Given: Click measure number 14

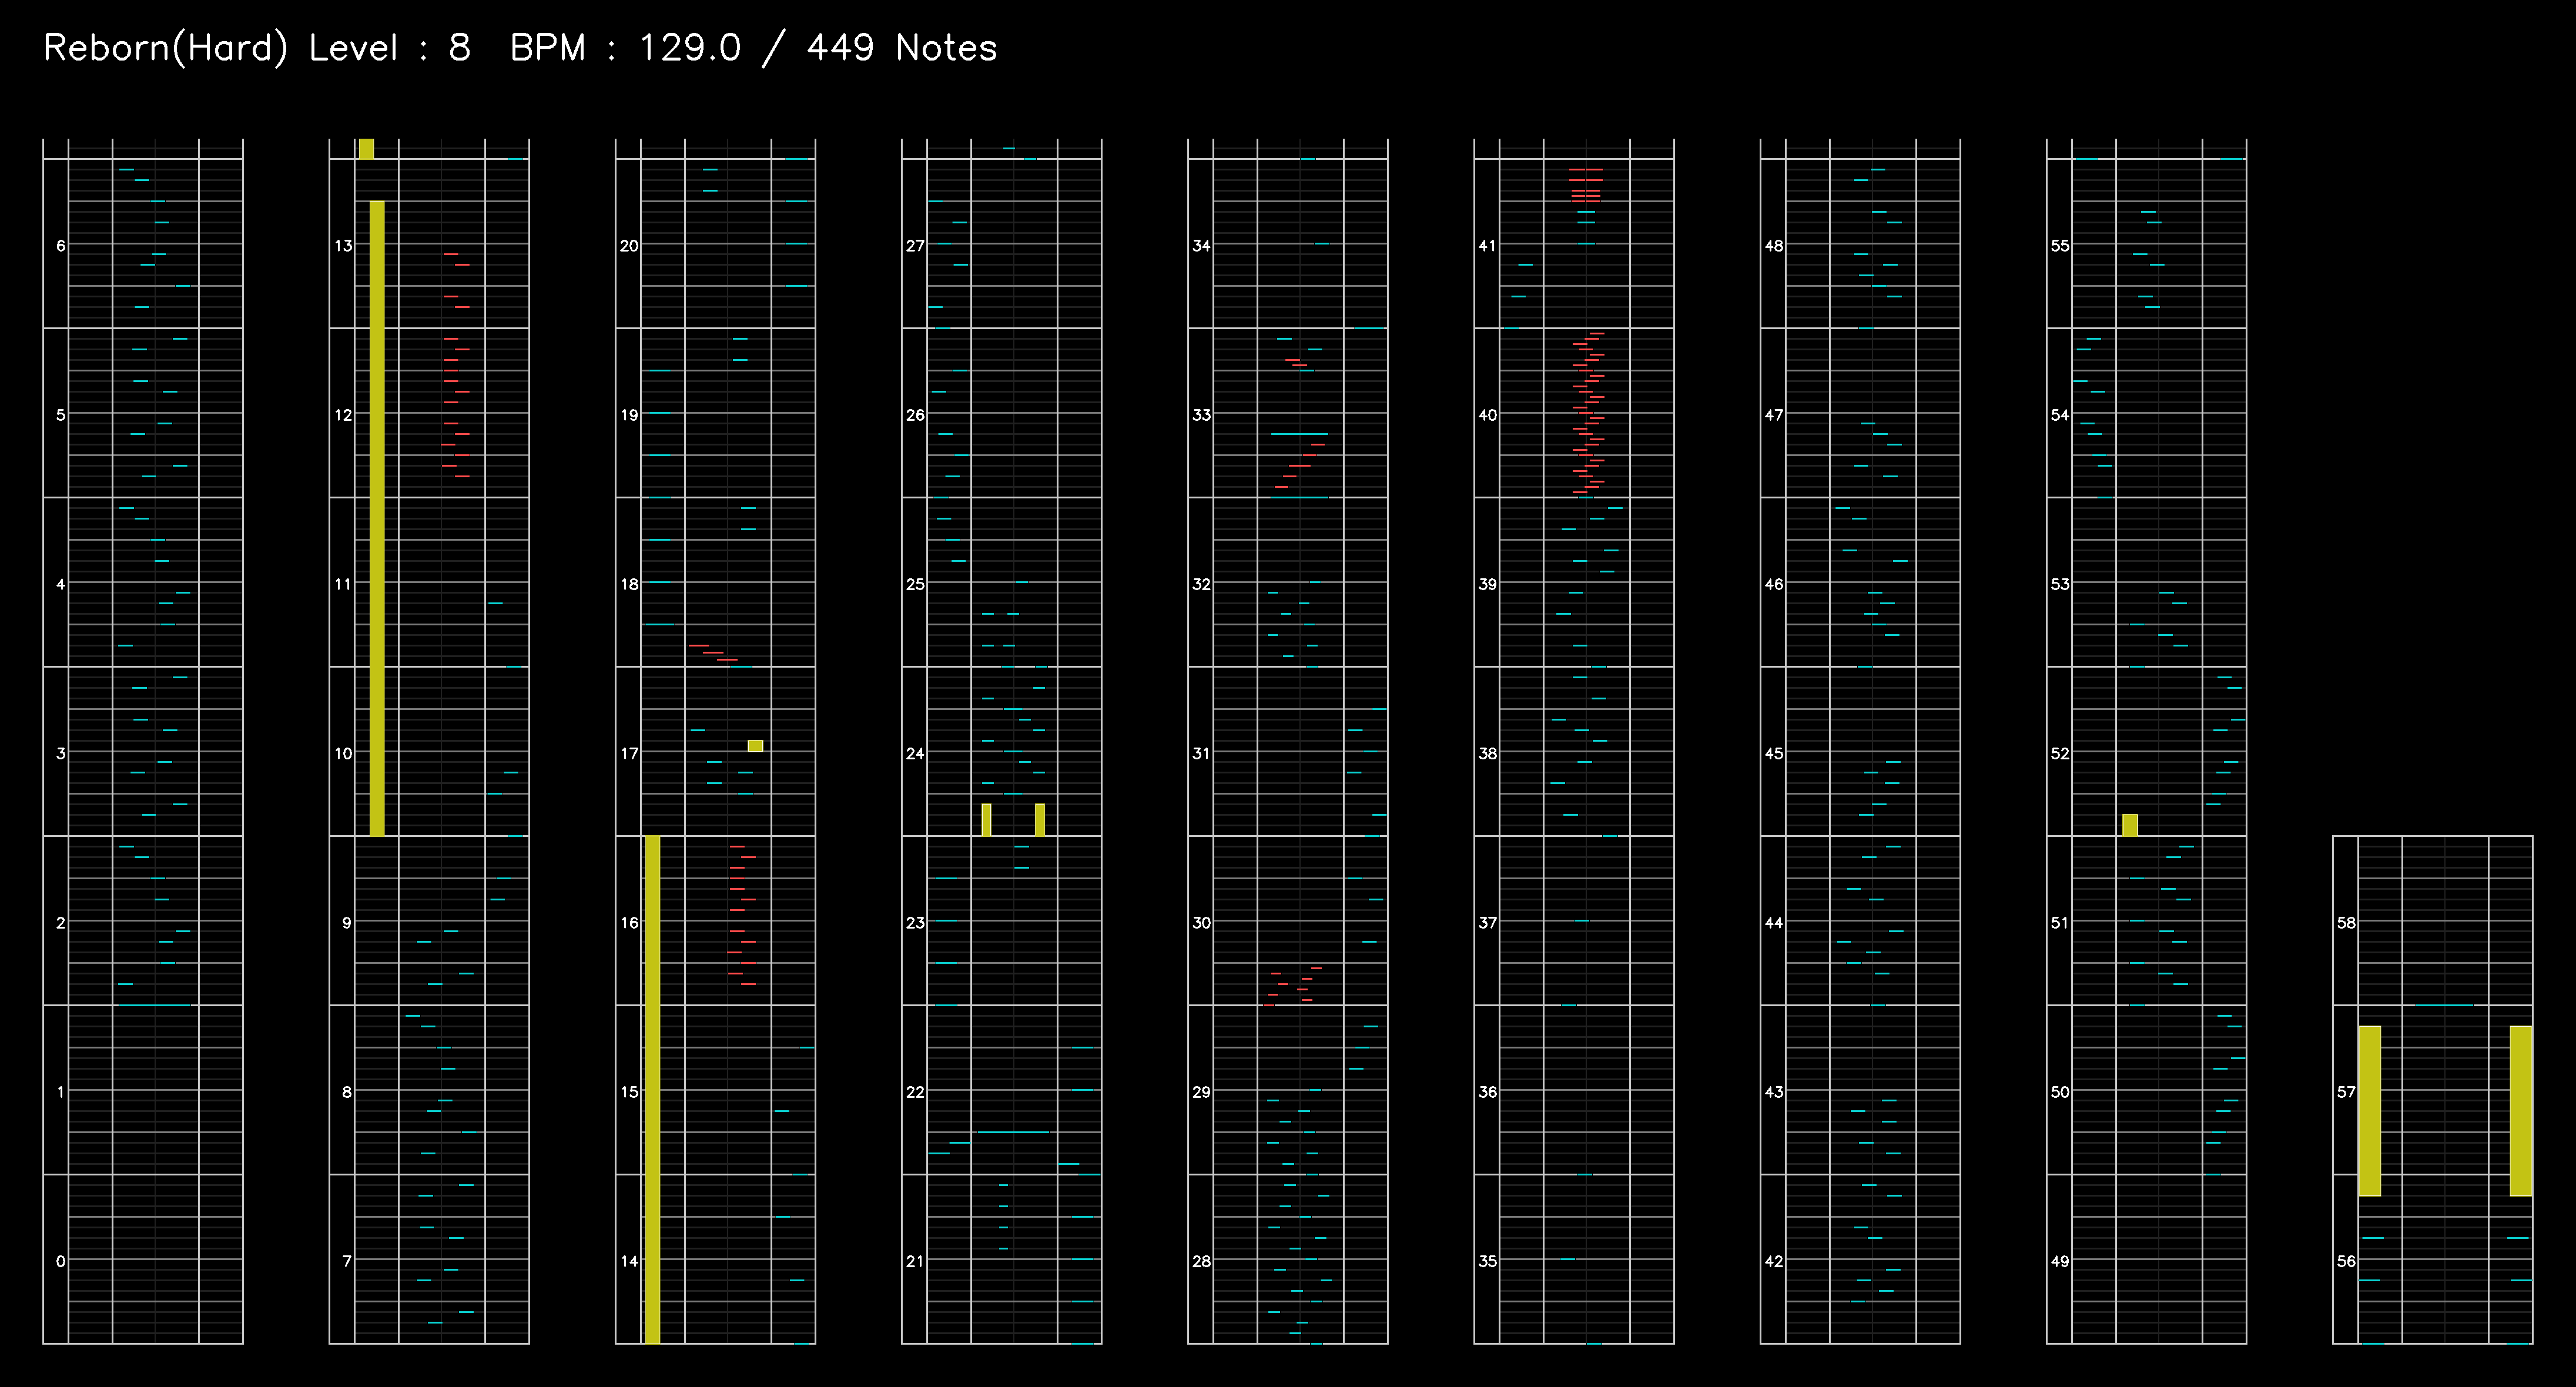Looking at the screenshot, I should 629,1261.
